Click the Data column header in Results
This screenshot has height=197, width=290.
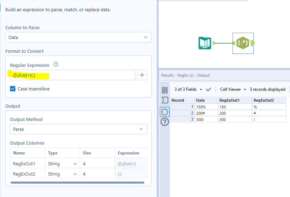click(200, 100)
